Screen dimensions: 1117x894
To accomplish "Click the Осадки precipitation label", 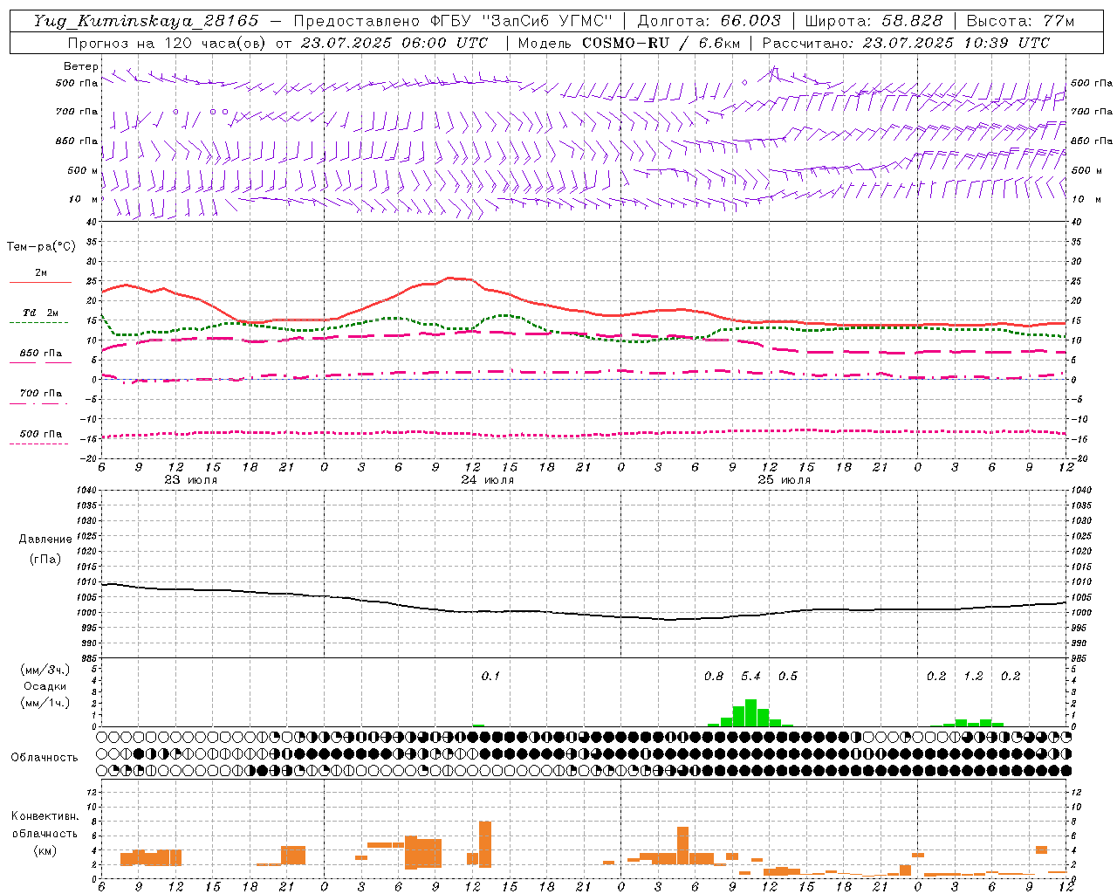I will coord(45,686).
